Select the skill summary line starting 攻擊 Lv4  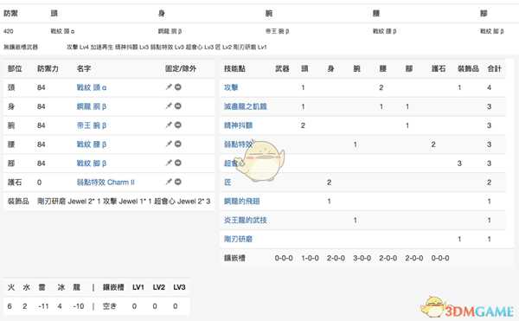click(166, 47)
